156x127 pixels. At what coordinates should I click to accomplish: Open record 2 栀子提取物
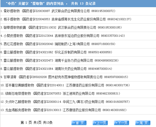(66, 19)
